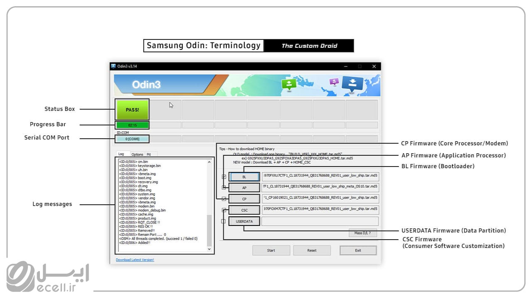The width and height of the screenshot is (532, 299).
Task: Click the modem.bin log line
Action: (x=136, y=206)
